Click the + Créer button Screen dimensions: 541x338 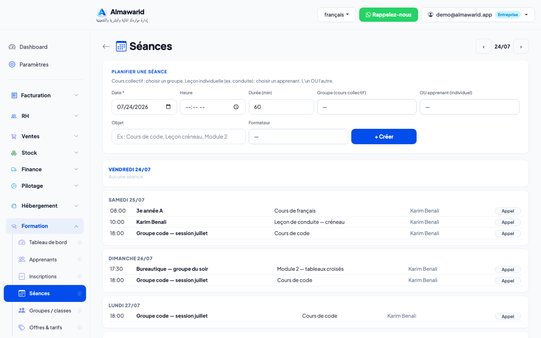point(384,137)
